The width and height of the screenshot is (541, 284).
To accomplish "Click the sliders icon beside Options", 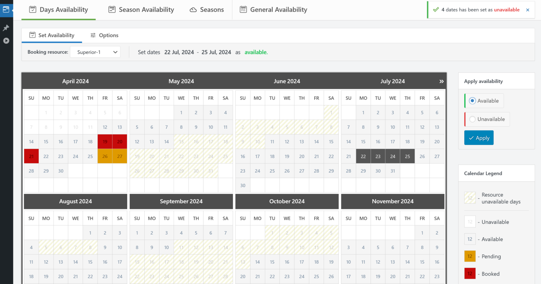I will click(93, 35).
